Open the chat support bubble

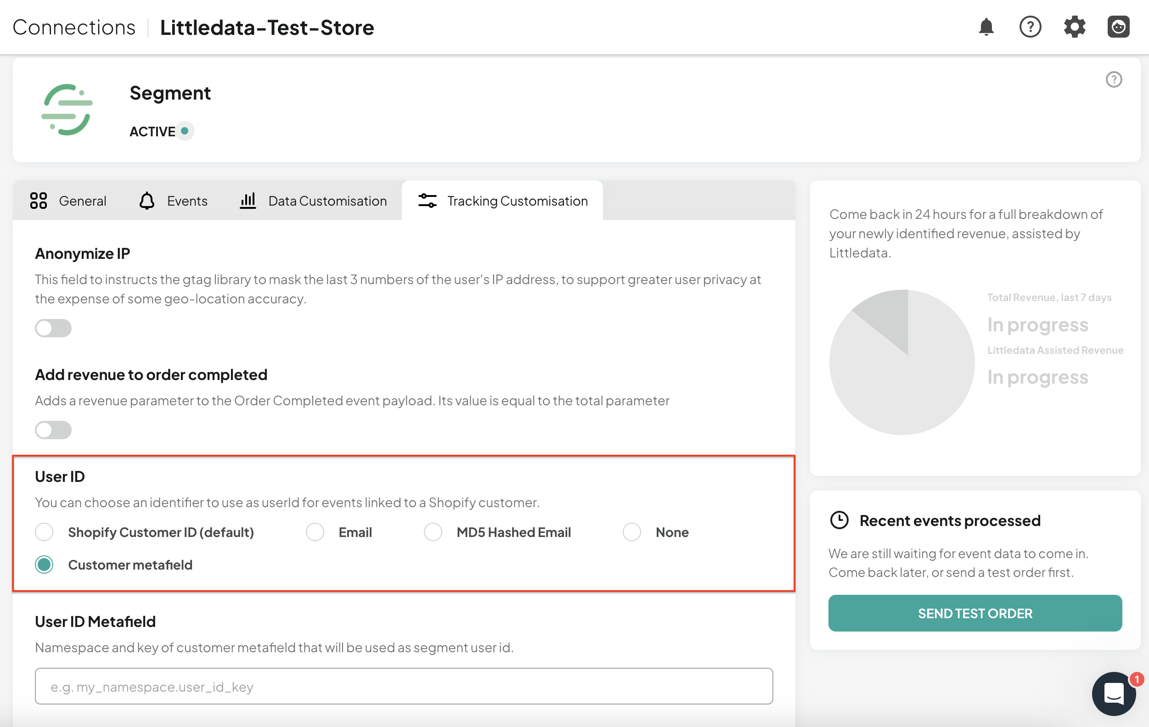[x=1114, y=693]
